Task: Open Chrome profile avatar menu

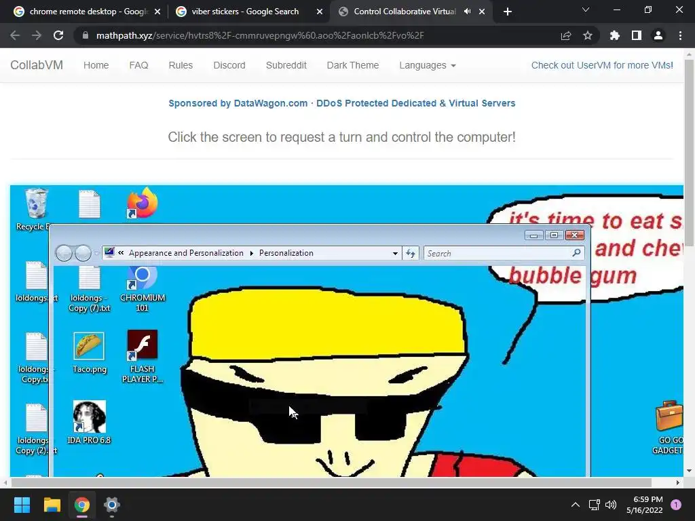Action: [x=658, y=35]
